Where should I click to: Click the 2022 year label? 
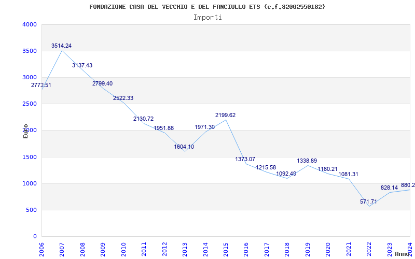[369, 249]
